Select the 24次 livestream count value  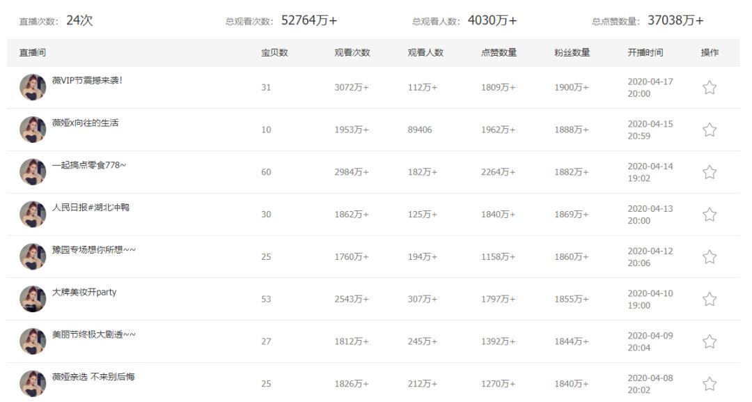tap(79, 20)
